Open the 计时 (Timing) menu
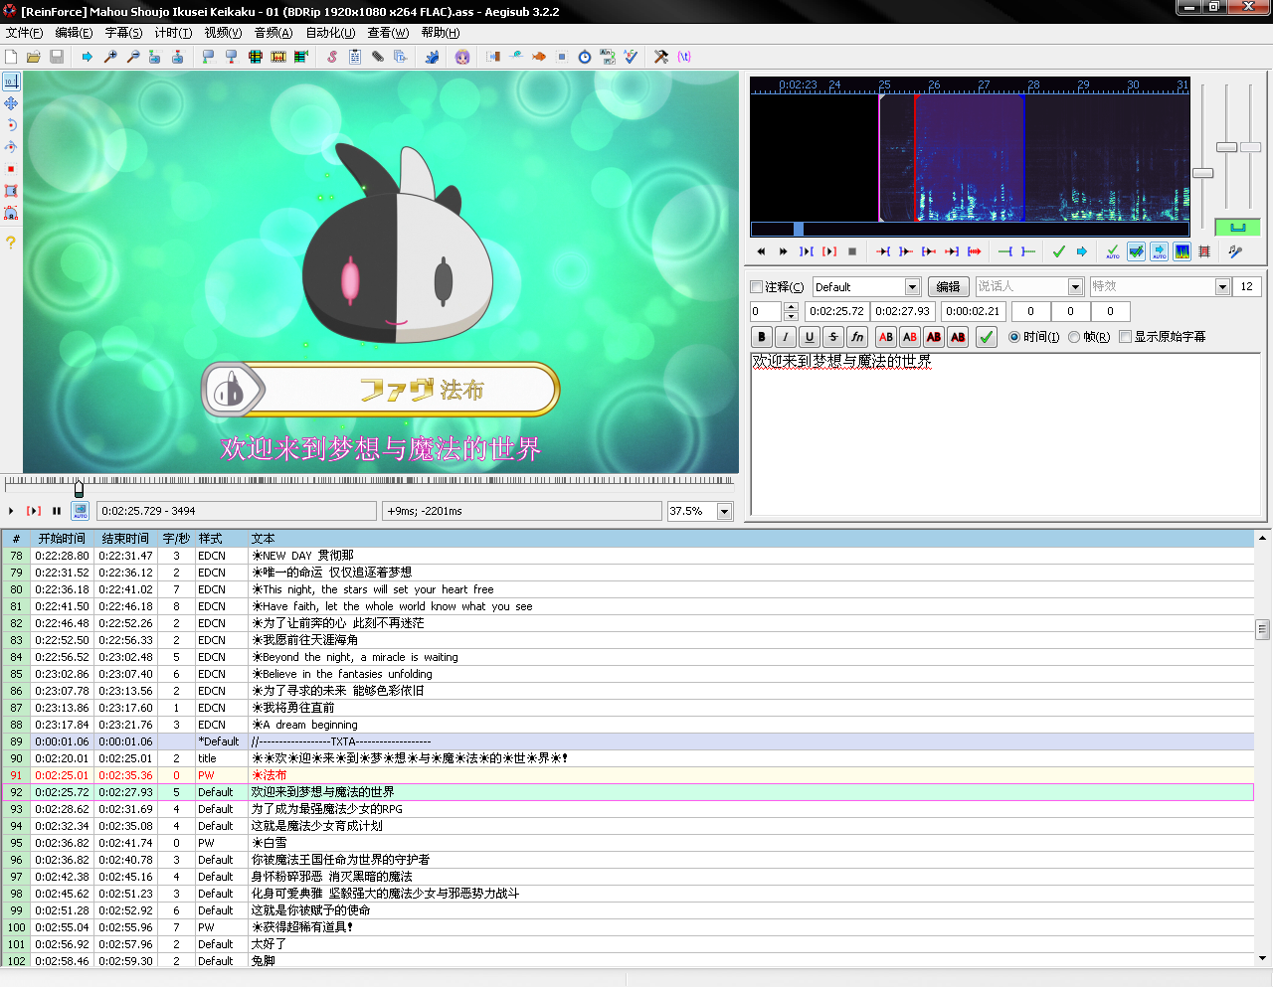Viewport: 1273px width, 987px height. (x=173, y=33)
